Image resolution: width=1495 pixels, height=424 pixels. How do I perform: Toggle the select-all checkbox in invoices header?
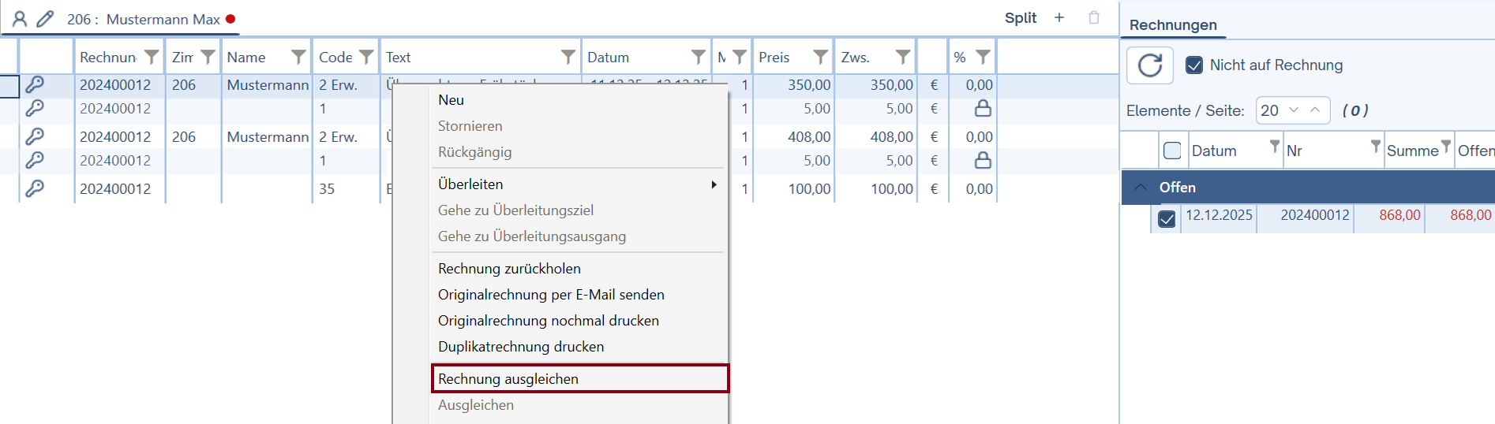[x=1172, y=151]
